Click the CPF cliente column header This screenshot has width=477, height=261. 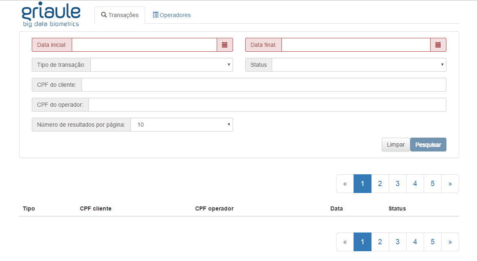(x=95, y=209)
